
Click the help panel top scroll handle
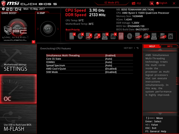click(x=160, y=49)
